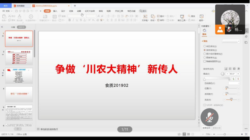
Task: Switch to slide sorter grid view icon
Action: coord(188,134)
